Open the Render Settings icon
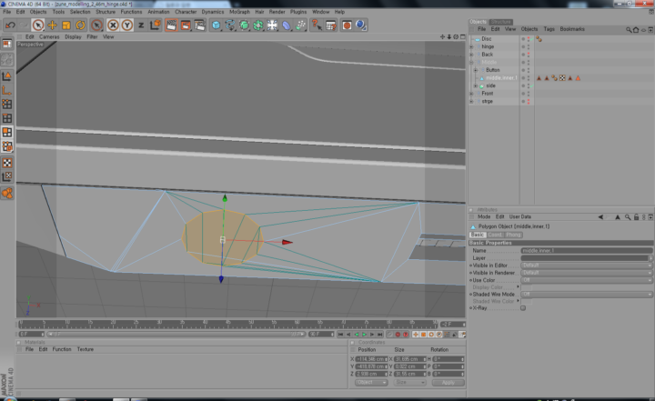 (199, 25)
